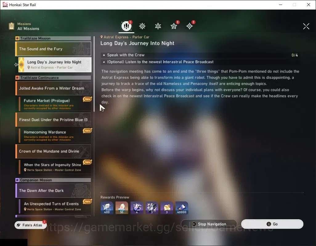The image size is (316, 246).
Task: Open Finest Duel Under the Pristine Blue
Action: click(53, 120)
